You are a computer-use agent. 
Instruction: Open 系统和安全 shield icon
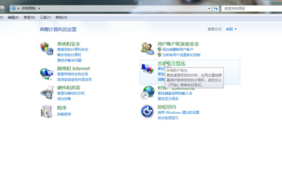(x=47, y=49)
